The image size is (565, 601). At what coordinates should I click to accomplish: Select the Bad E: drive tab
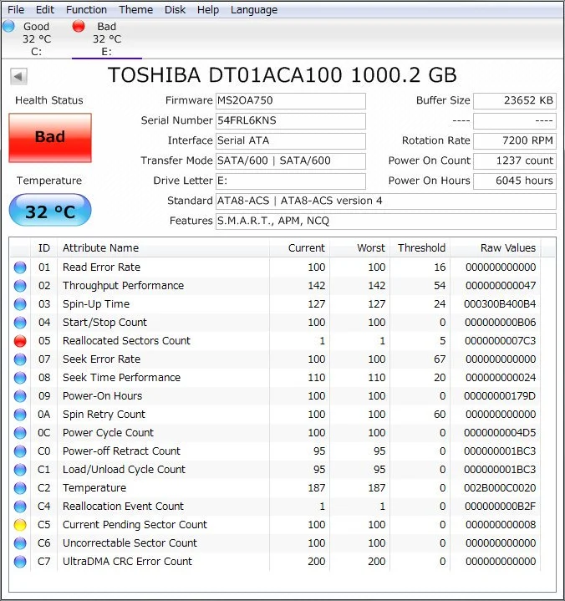tap(107, 38)
